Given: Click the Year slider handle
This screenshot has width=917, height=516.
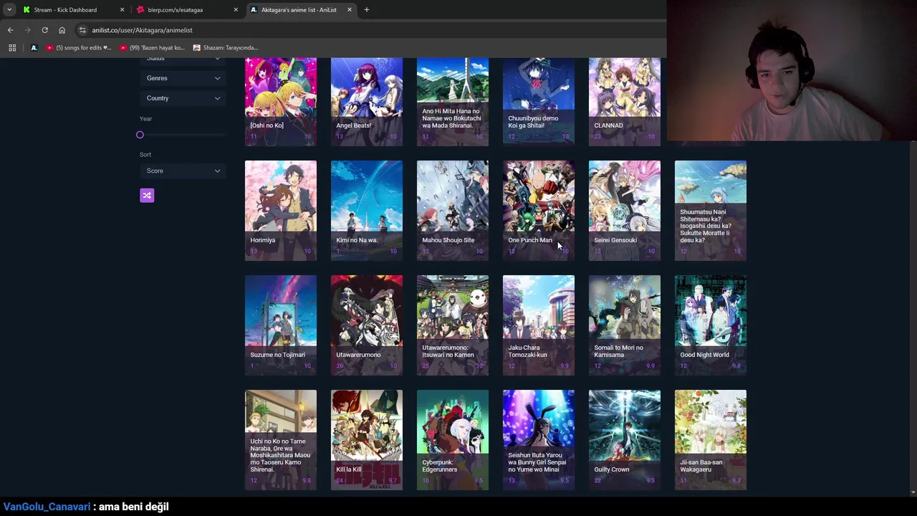Looking at the screenshot, I should (140, 135).
